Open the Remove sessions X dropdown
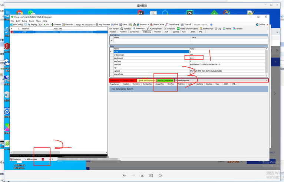284x182 pixels. coord(40,25)
